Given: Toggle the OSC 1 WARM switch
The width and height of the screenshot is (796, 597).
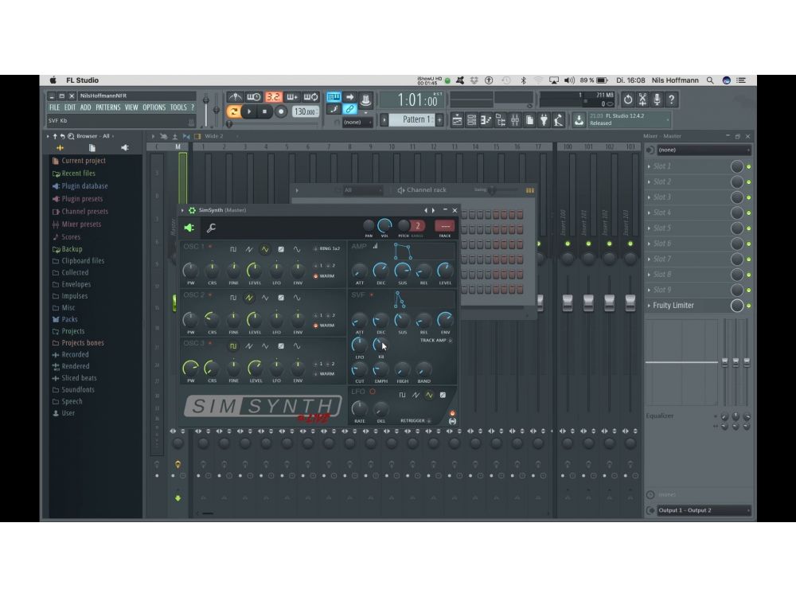Looking at the screenshot, I should click(x=315, y=276).
